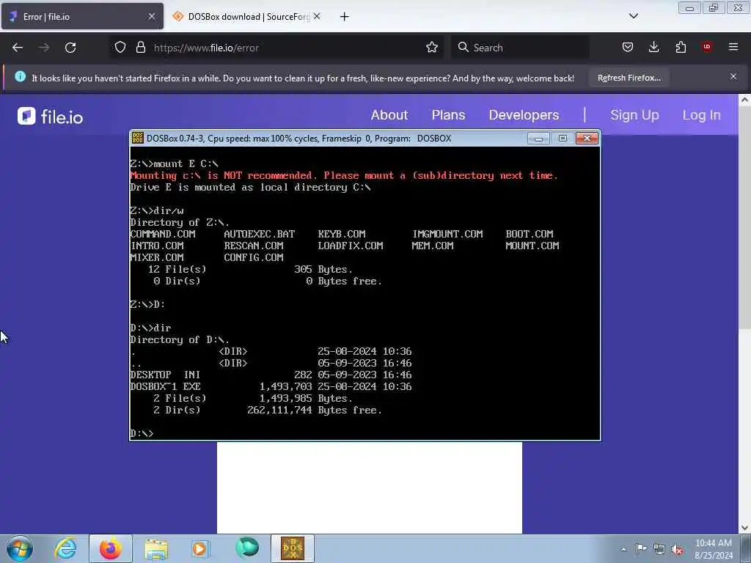This screenshot has width=751, height=563.
Task: Click the Firefox Search box
Action: pyautogui.click(x=520, y=48)
